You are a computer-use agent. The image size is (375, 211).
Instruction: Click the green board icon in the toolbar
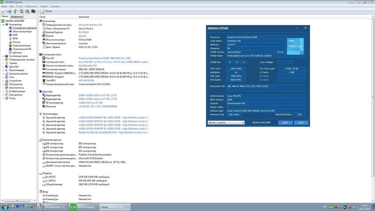[33, 11]
